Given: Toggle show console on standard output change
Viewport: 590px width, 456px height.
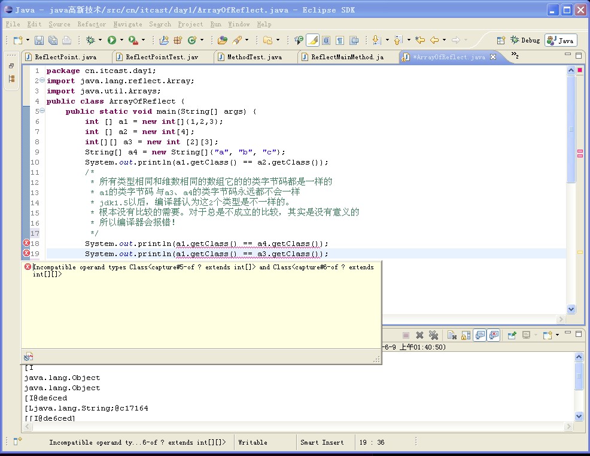Looking at the screenshot, I should coord(480,335).
